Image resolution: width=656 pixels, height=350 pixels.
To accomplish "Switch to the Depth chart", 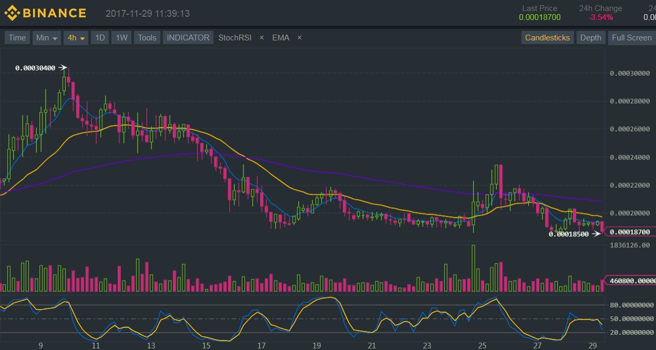I will (x=591, y=38).
